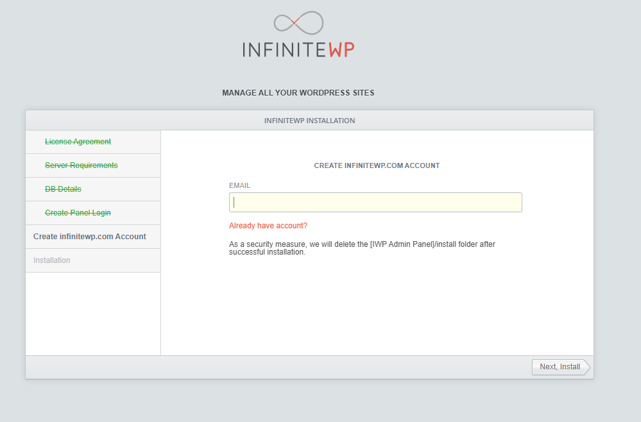Select the License Agreement step
641x422 pixels.
point(78,142)
